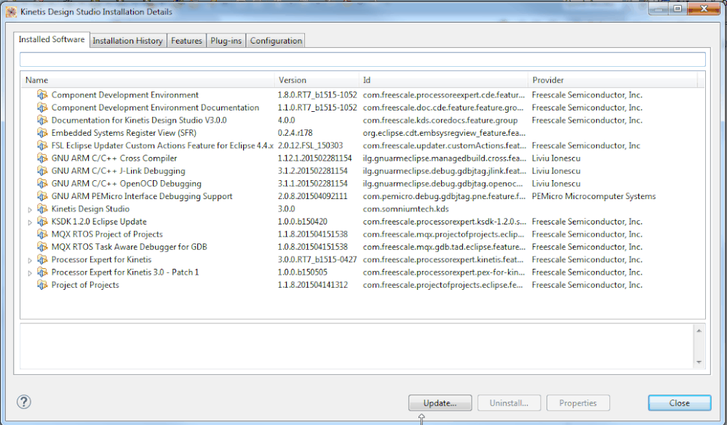
Task: Expand the Kinetis Design Studio tree node
Action: coord(30,210)
